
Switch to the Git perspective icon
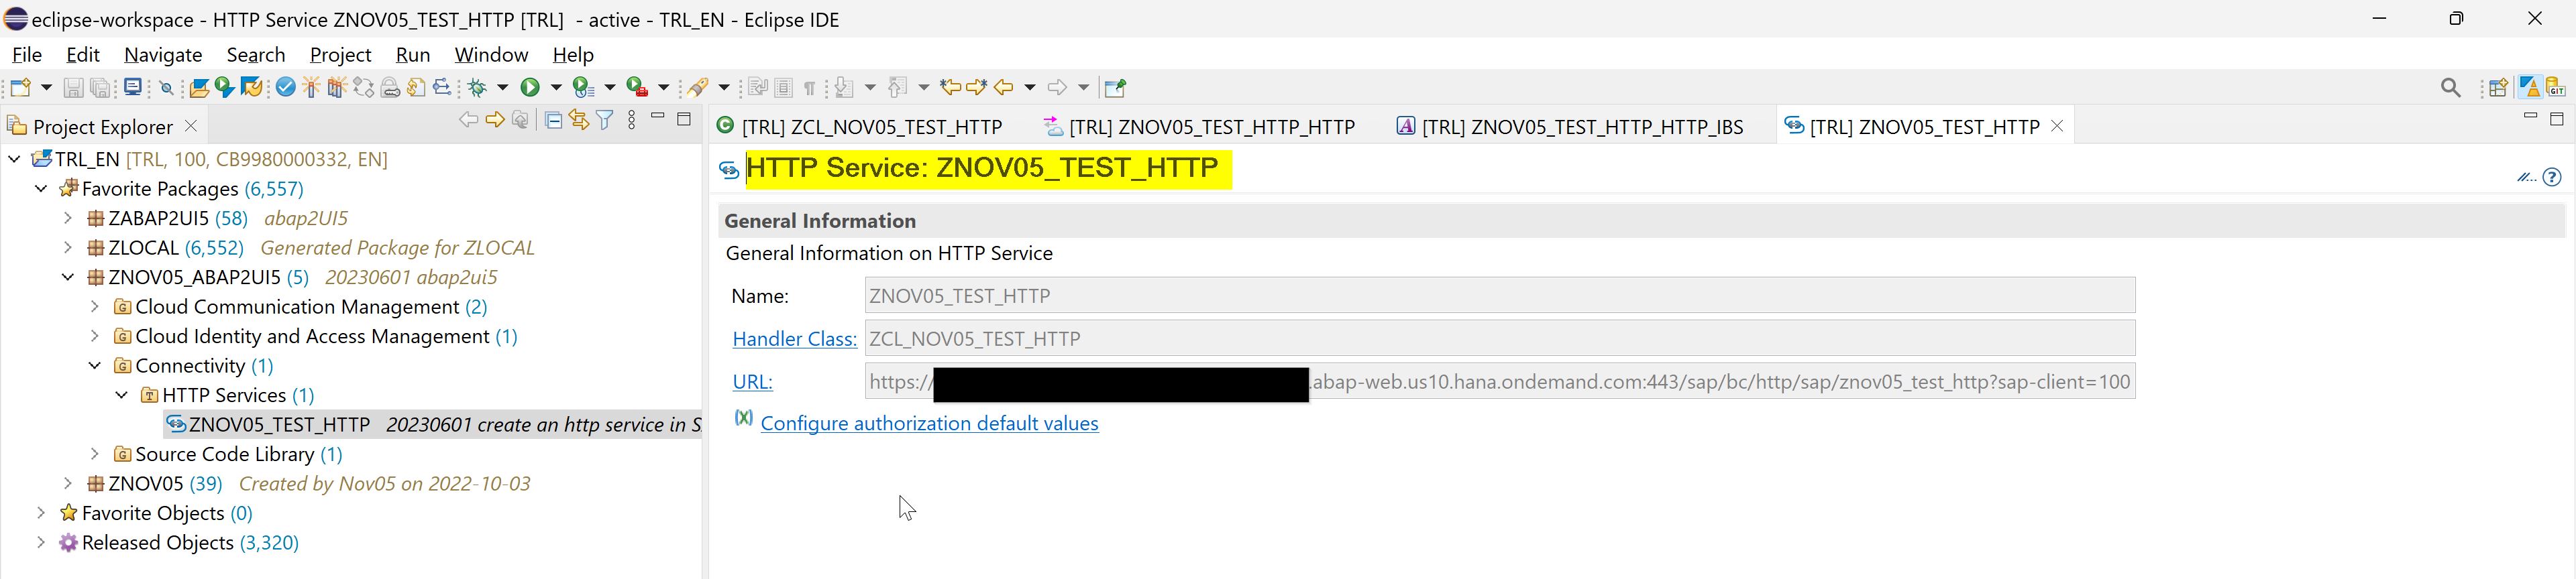point(2556,88)
